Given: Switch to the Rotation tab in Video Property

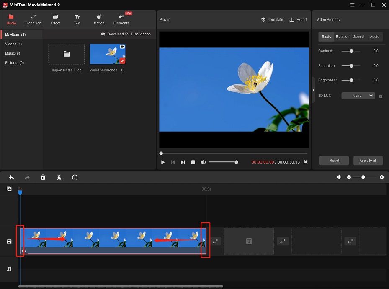Looking at the screenshot, I should coord(343,36).
